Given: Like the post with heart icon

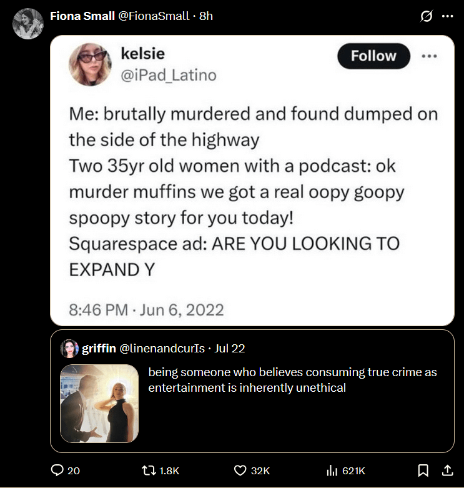Looking at the screenshot, I should tap(240, 471).
